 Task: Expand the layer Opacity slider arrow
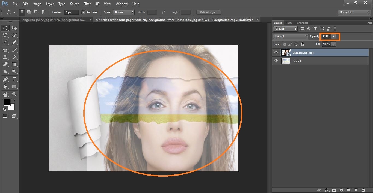(x=334, y=37)
